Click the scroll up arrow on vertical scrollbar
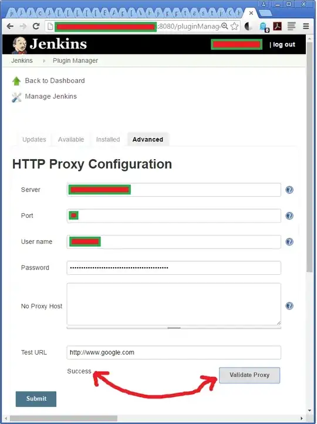Screen dimensions: 317x424 [309, 39]
